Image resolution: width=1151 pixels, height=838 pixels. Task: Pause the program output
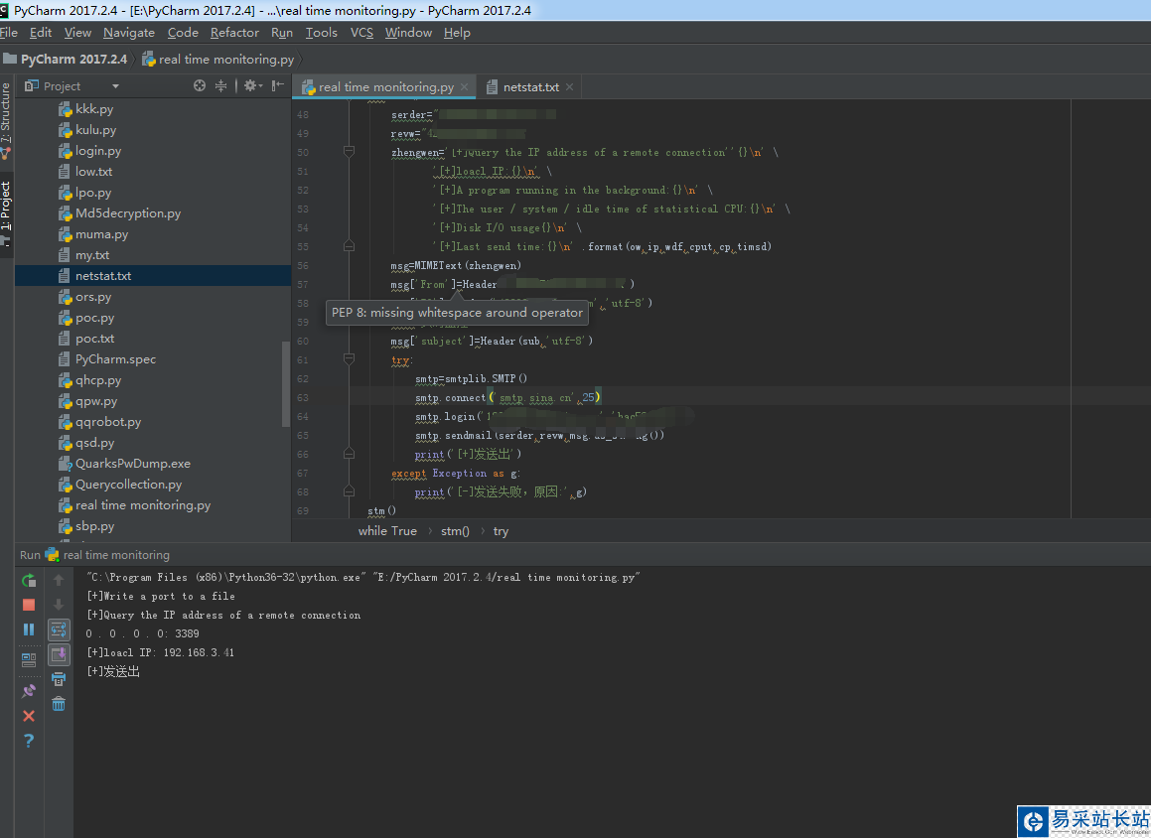29,629
